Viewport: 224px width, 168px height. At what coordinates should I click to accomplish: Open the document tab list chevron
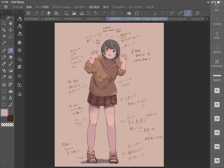pos(207,19)
